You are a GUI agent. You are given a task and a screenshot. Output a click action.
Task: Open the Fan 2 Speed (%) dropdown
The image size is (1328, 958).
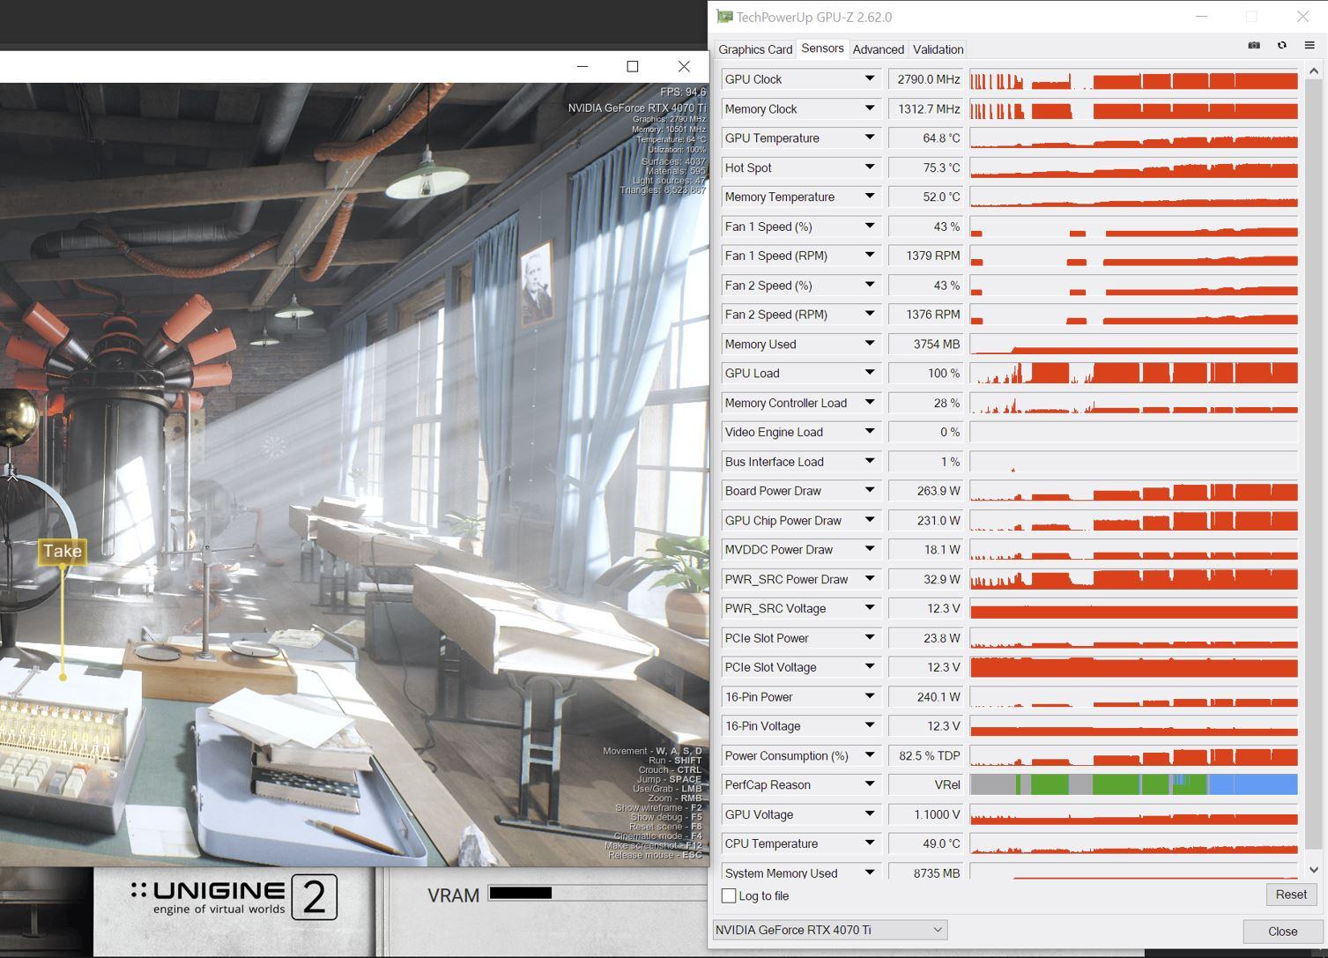pyautogui.click(x=870, y=286)
